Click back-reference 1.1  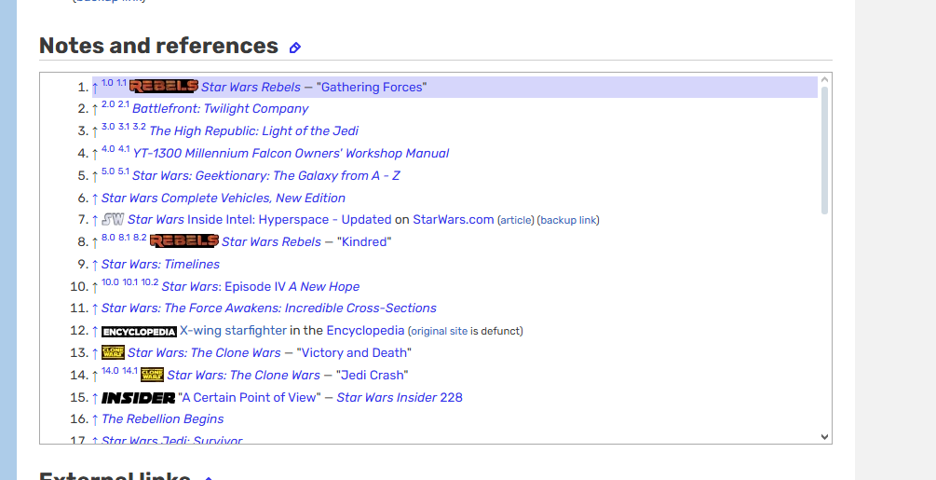(122, 83)
